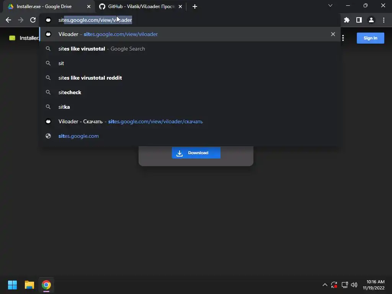Viewport: 392px width, 294px height.
Task: Open the Chrome extensions puzzle icon
Action: 346,20
